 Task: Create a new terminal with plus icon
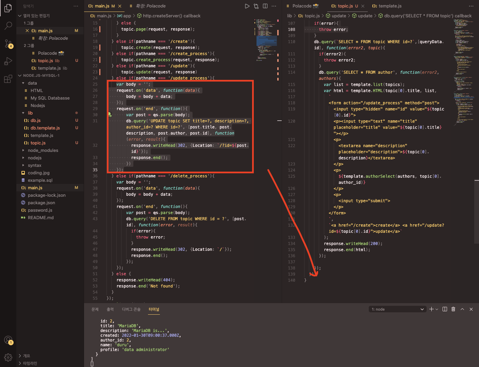431,309
